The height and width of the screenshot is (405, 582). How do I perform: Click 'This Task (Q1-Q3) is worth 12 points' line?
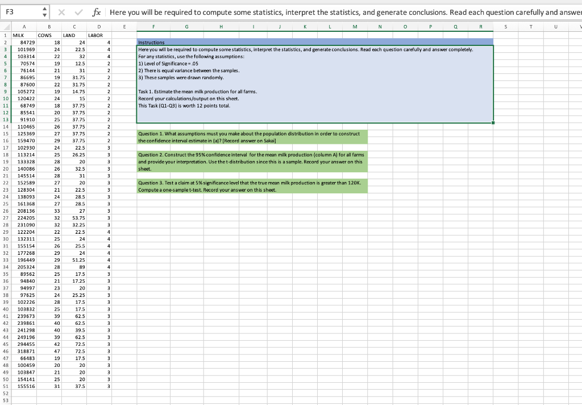click(184, 106)
